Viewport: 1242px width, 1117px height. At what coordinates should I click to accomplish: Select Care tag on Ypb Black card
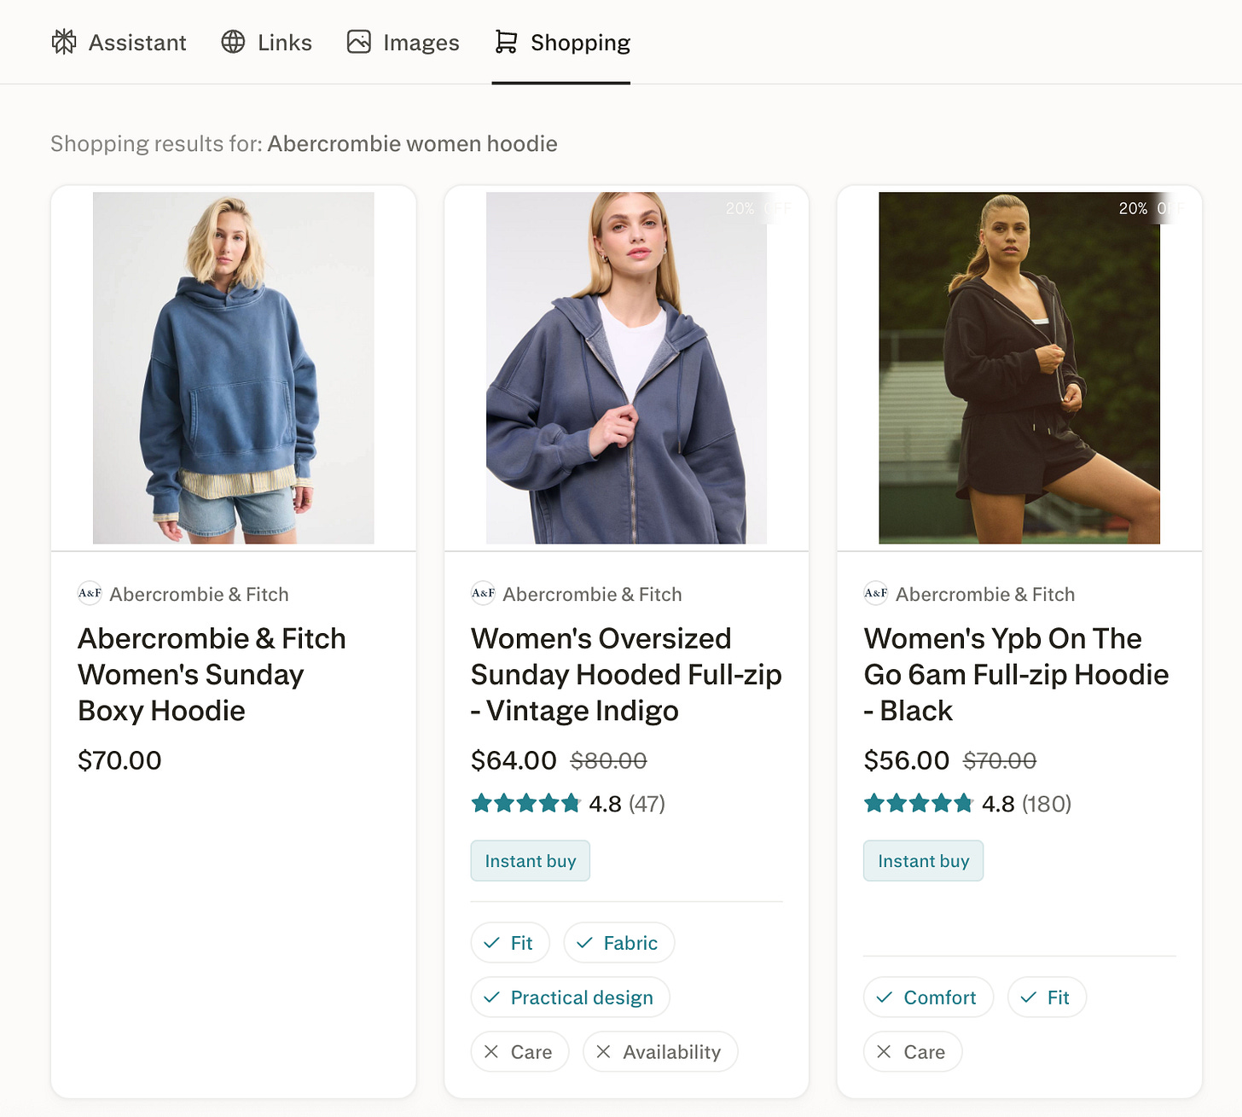[x=913, y=1052]
